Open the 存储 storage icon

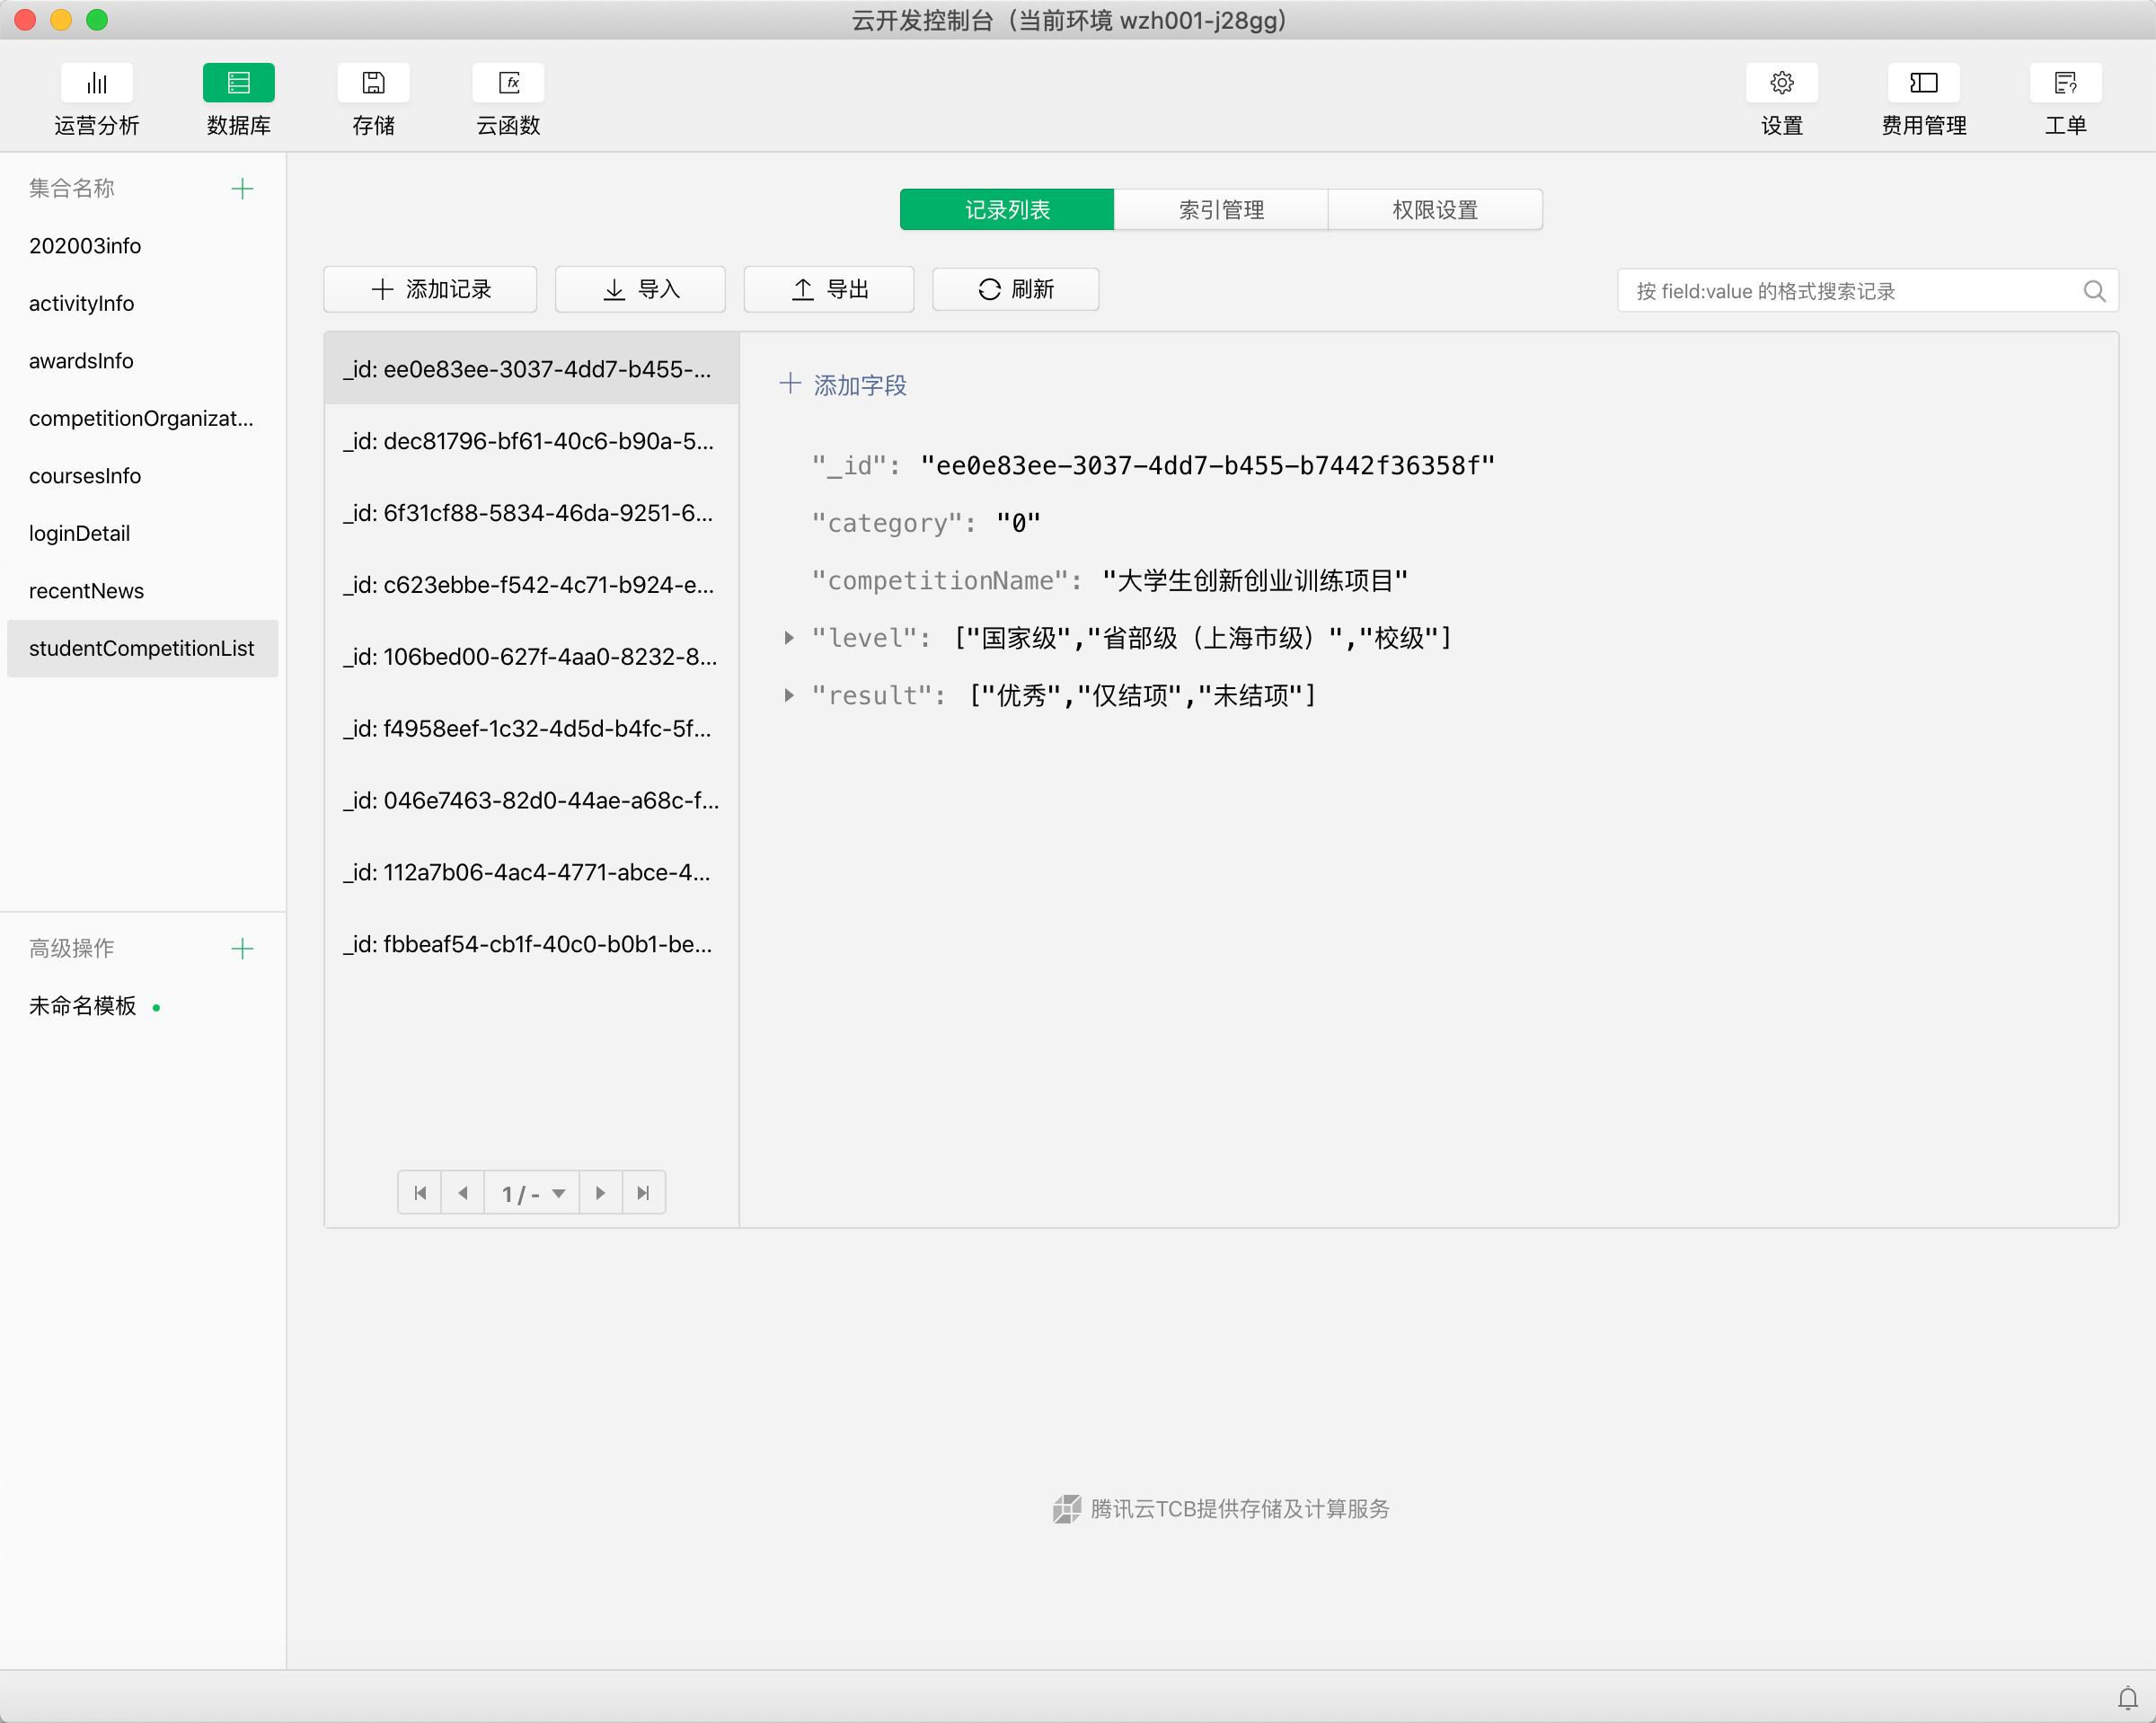[373, 83]
